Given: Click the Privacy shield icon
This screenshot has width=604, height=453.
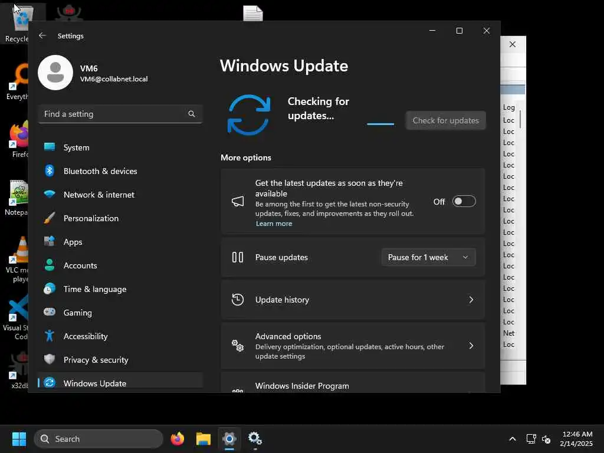Looking at the screenshot, I should pyautogui.click(x=50, y=359).
